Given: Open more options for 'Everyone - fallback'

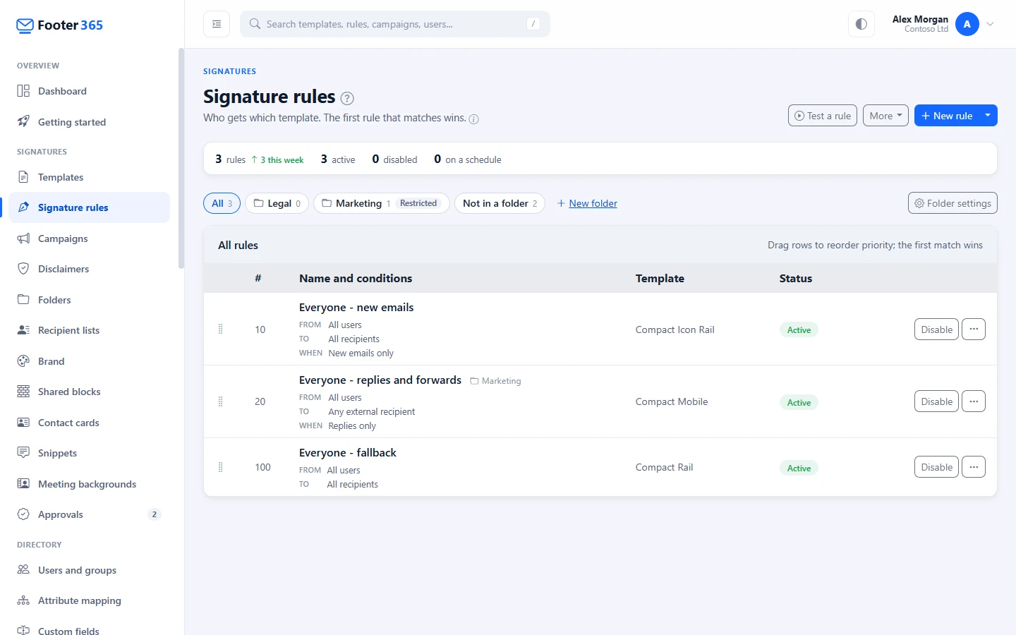Looking at the screenshot, I should click(974, 467).
